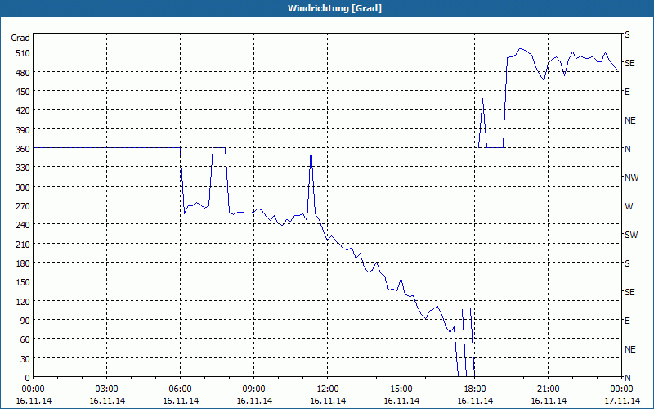654x409 pixels.
Task: Select the NW compass direction label
Action: point(631,178)
